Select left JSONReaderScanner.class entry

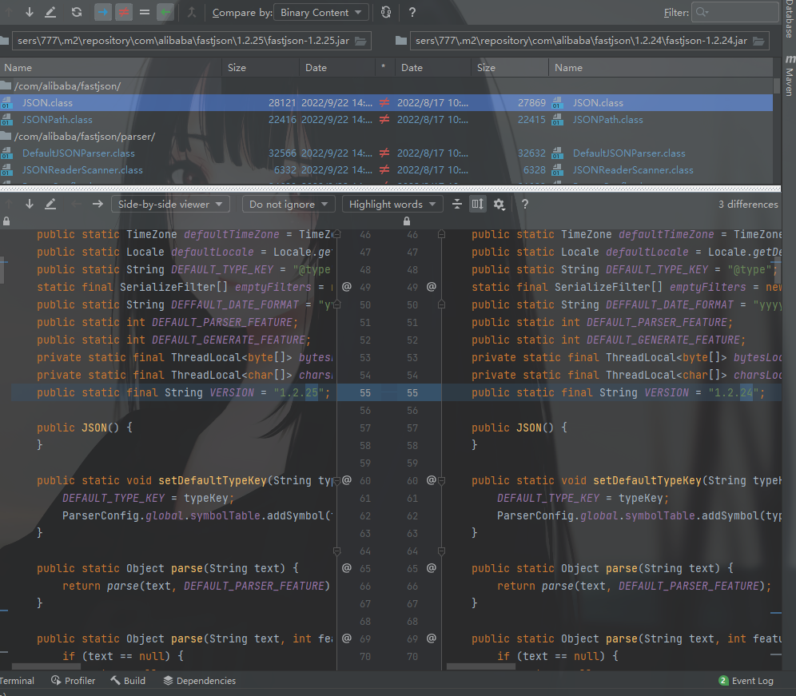pos(82,170)
